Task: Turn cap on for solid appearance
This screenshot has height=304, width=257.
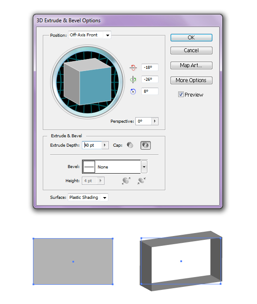Action: (130, 145)
